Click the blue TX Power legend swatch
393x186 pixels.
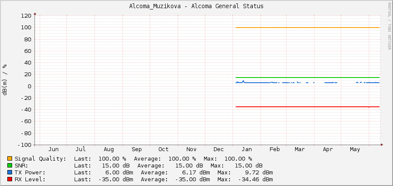point(10,172)
